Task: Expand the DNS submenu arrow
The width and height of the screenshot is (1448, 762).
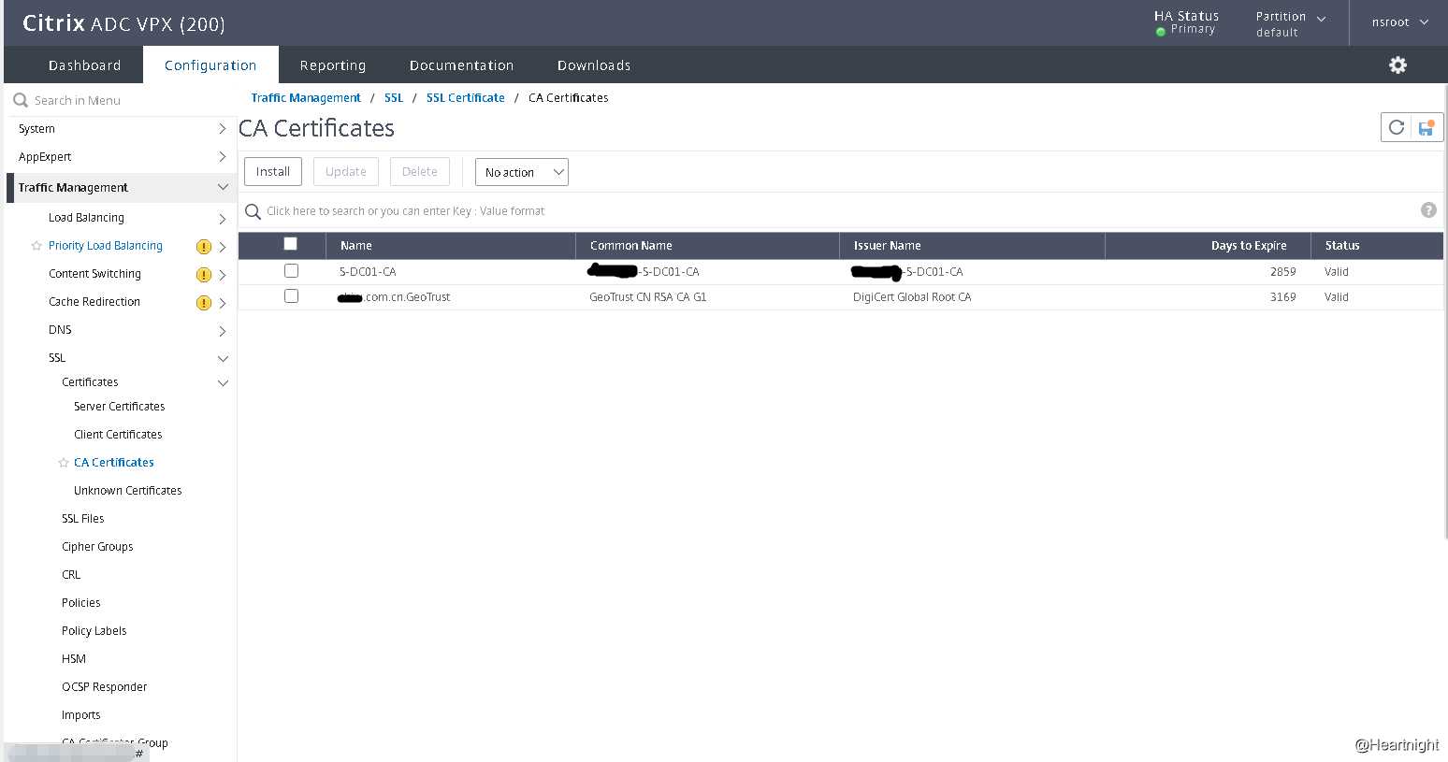Action: (223, 331)
